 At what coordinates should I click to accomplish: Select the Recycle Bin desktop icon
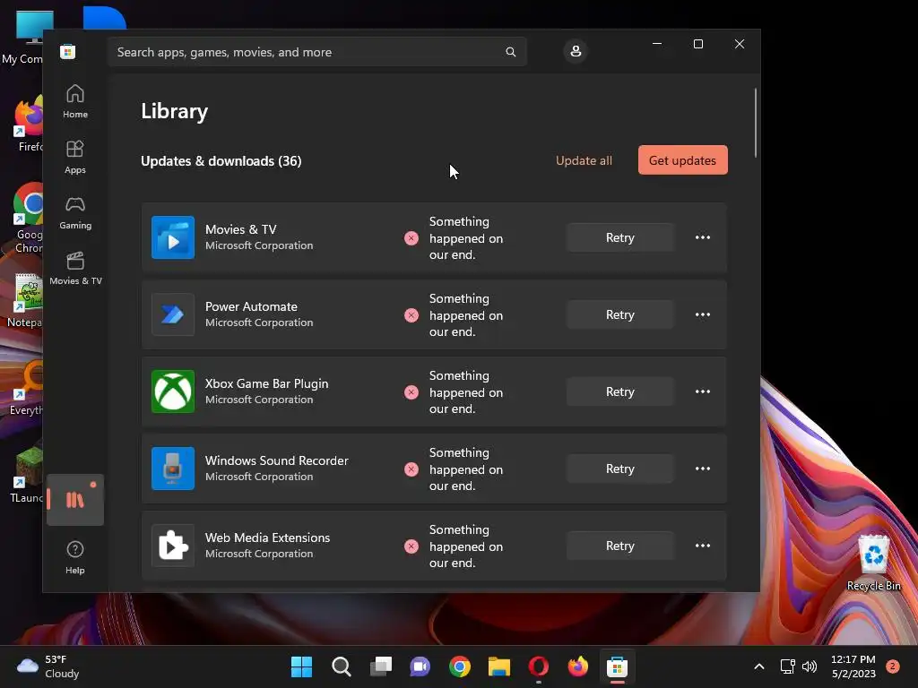pyautogui.click(x=873, y=563)
